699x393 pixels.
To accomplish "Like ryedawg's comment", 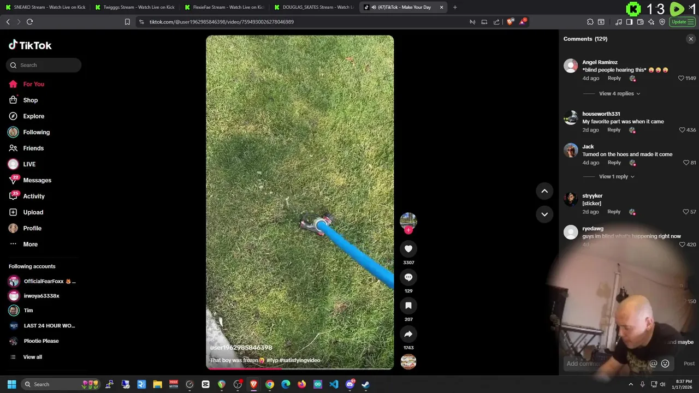I will point(682,245).
